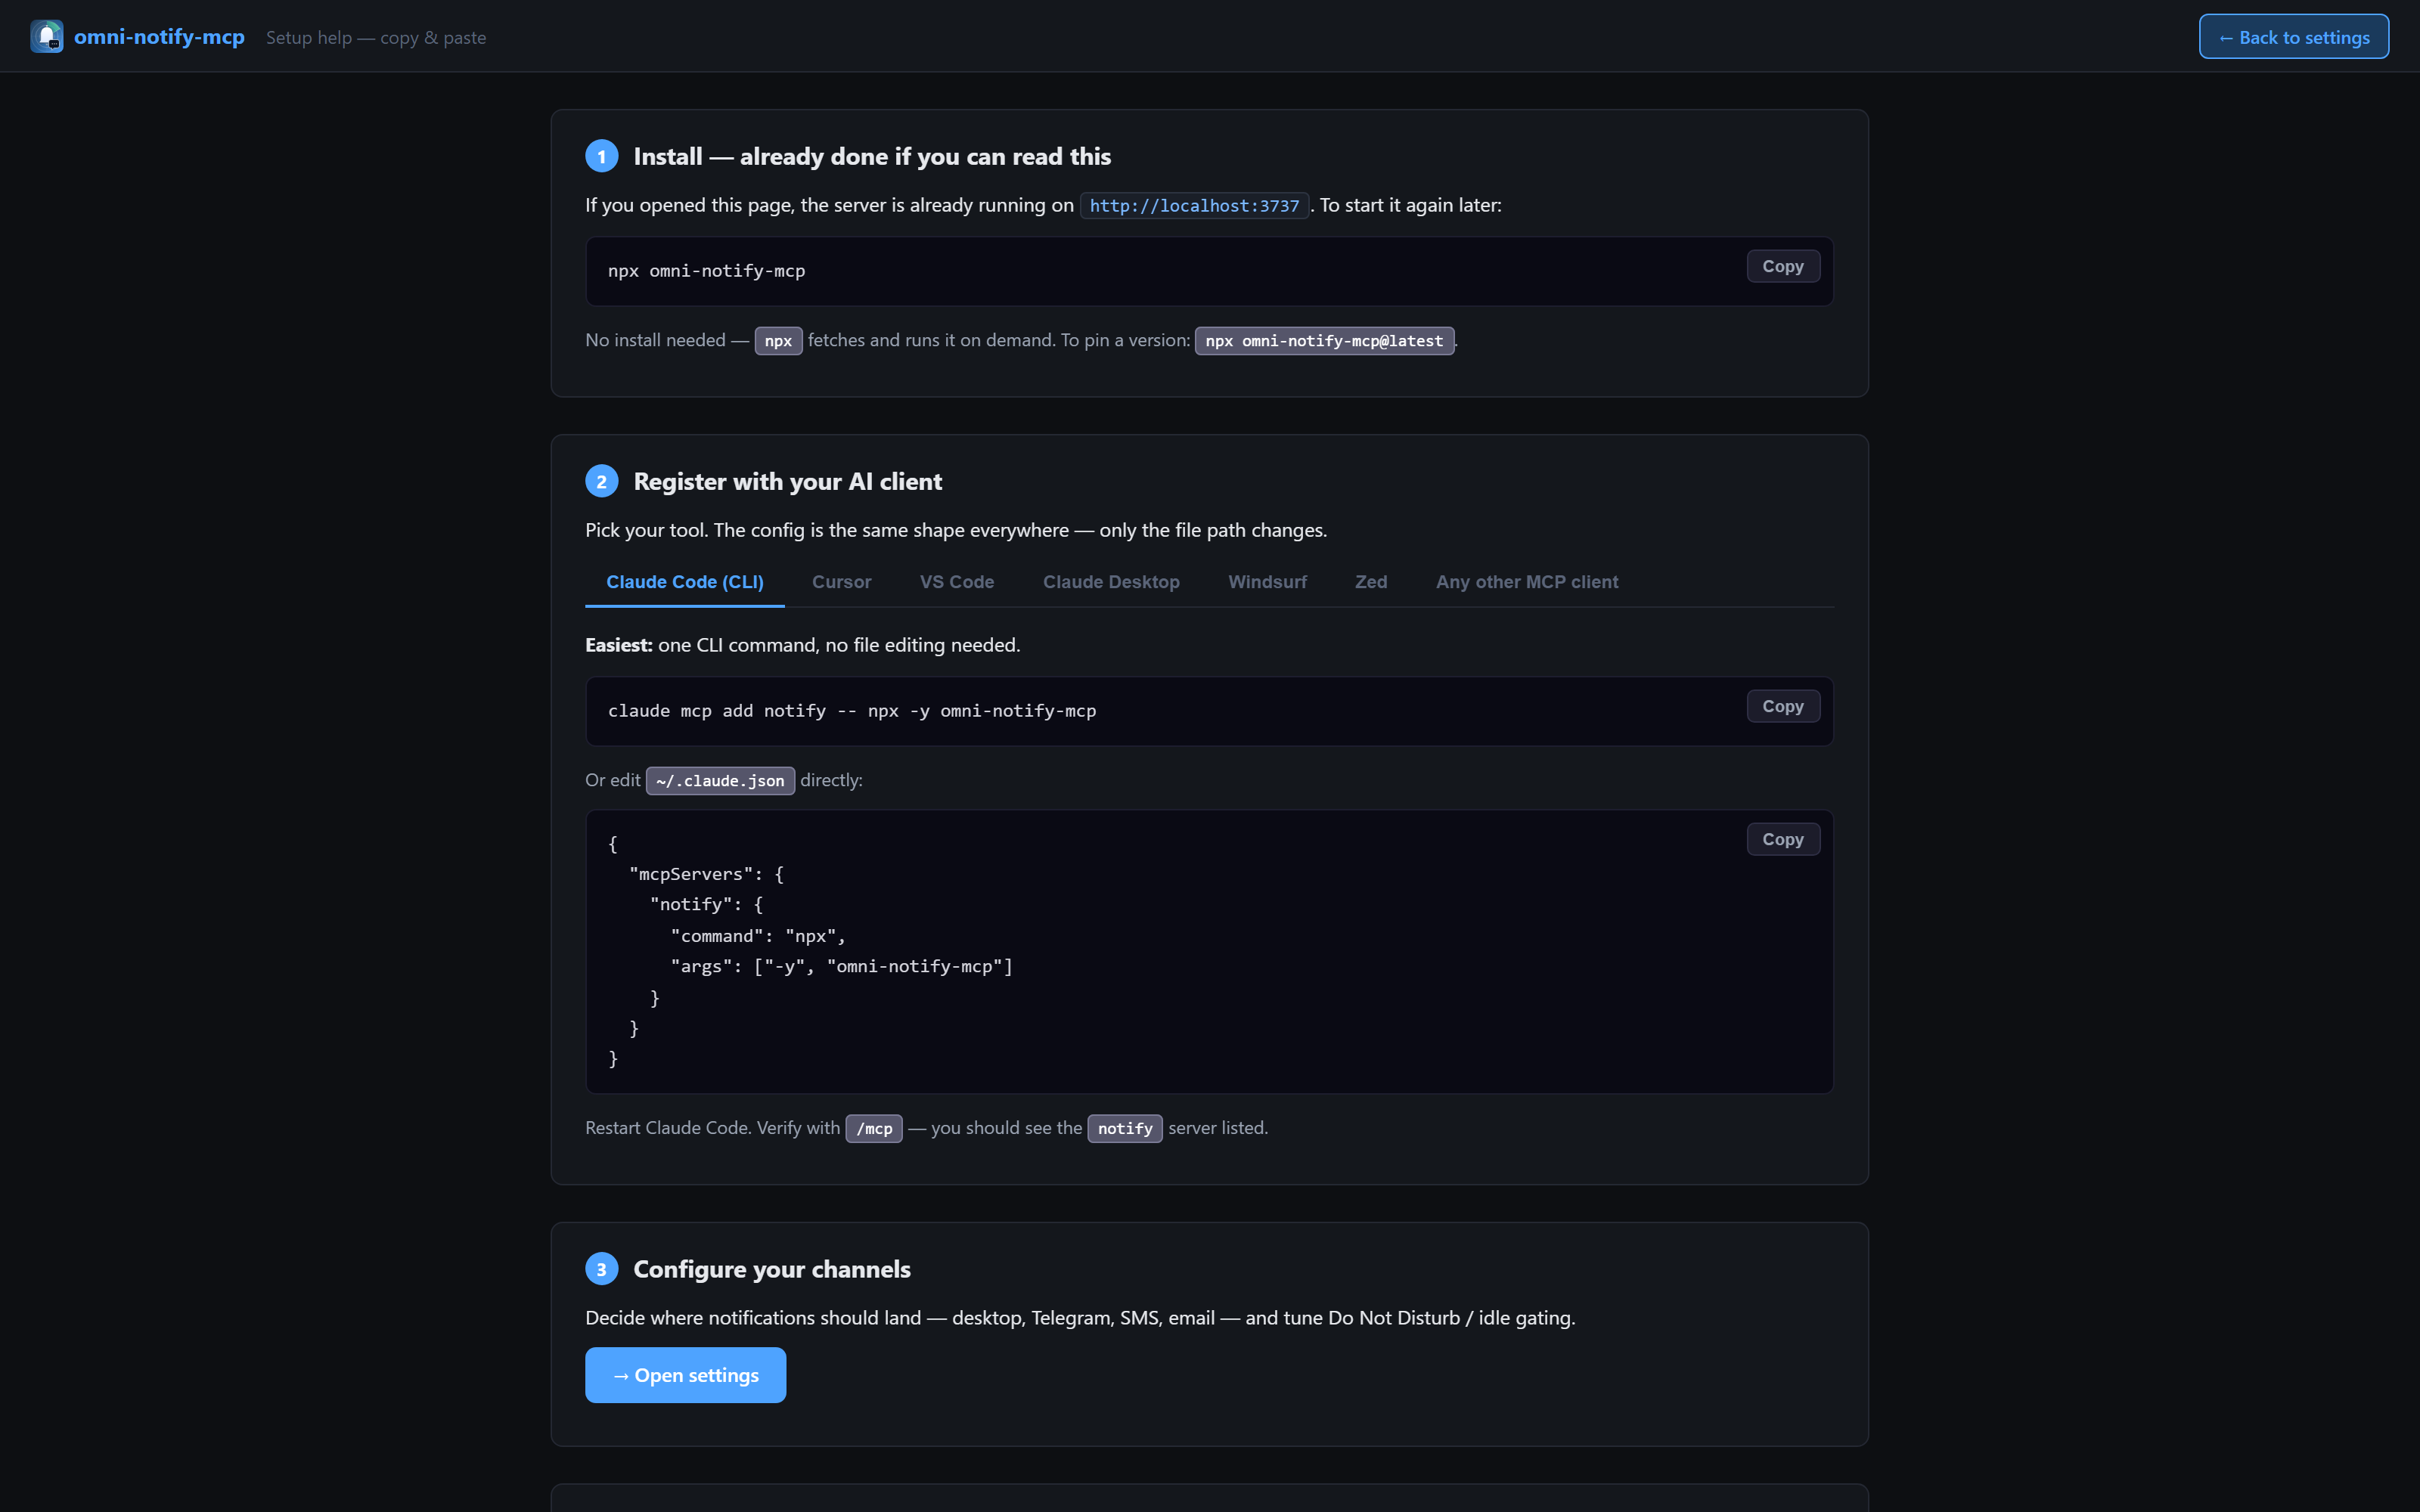
Task: Open the Claude Desktop tab
Action: [x=1111, y=582]
